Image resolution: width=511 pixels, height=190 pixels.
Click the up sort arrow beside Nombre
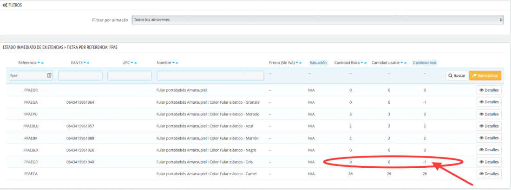pos(177,63)
